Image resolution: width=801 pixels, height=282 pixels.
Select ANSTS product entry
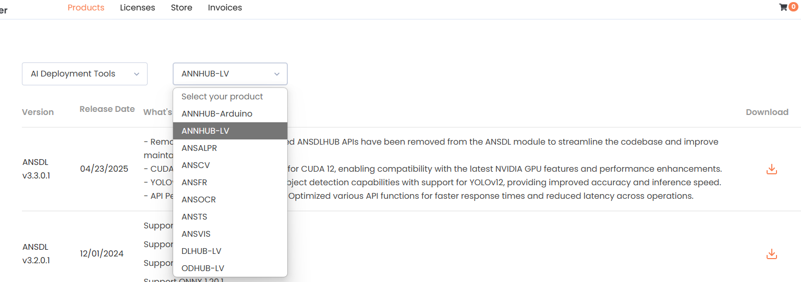[x=195, y=217]
